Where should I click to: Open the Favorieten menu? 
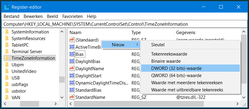[72, 16]
